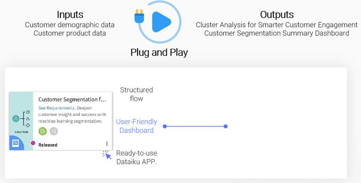Click the right endpoint dot of the blue line

tap(226, 126)
